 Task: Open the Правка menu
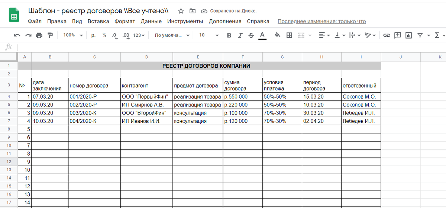(x=57, y=22)
